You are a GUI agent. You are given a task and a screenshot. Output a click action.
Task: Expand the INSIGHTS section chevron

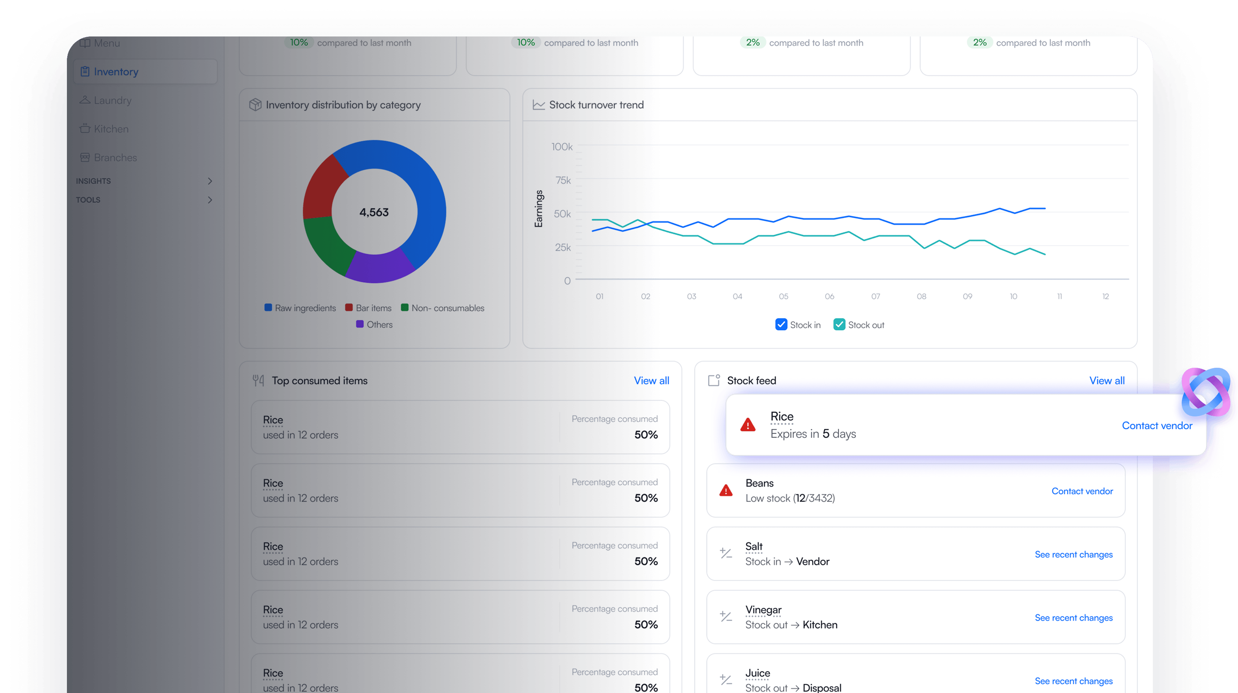pos(210,181)
